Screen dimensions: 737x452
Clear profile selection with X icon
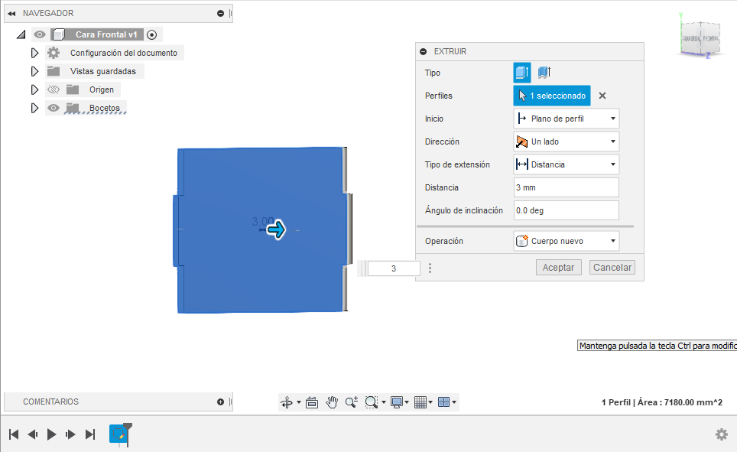pos(602,96)
